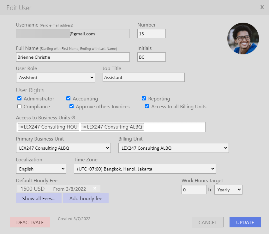Remove the LEX247 Consulting ALBQ tag

click(85, 127)
